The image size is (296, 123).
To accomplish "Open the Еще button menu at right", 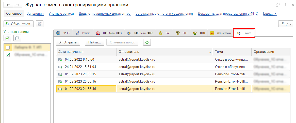I will 285,24.
